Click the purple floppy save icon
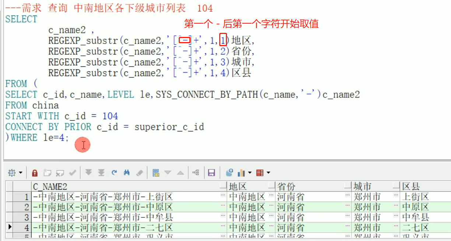 point(211,172)
